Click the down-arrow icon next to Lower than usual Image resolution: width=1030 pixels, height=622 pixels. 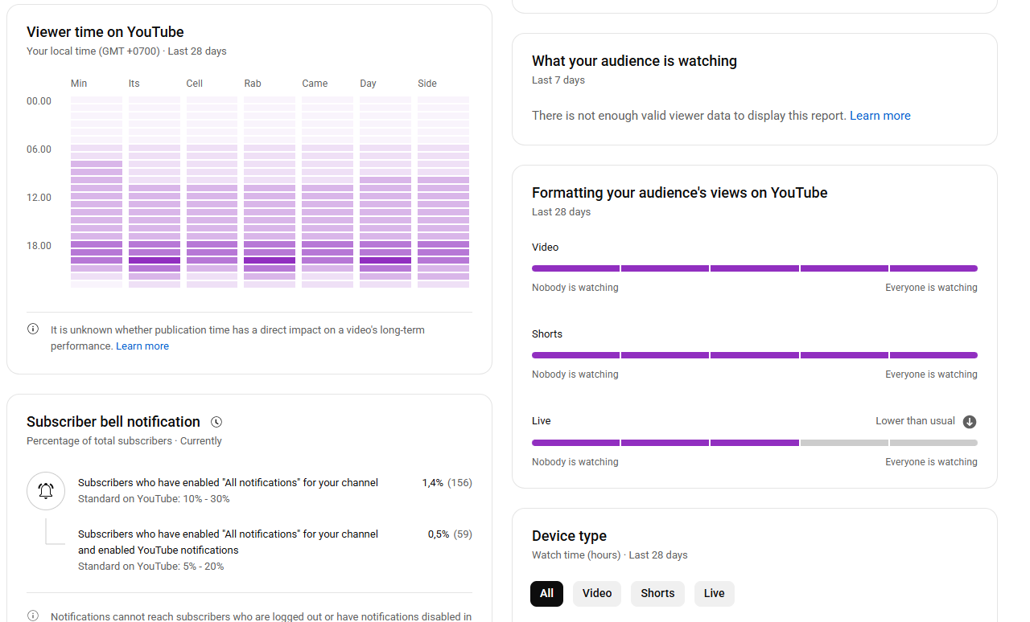(x=970, y=422)
